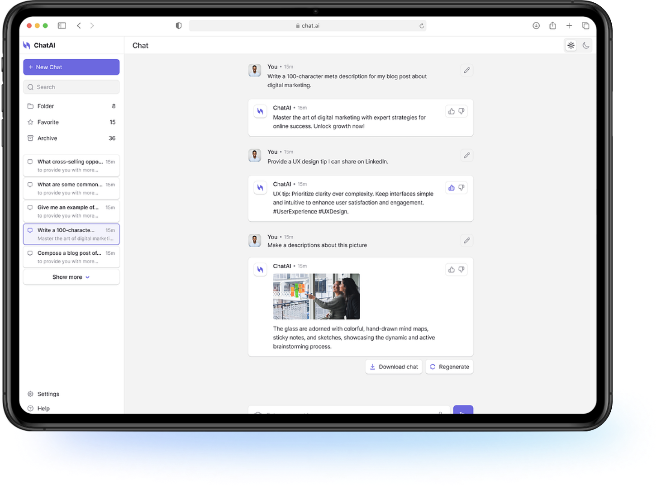
Task: Reload the chat.ai page
Action: [x=422, y=26]
